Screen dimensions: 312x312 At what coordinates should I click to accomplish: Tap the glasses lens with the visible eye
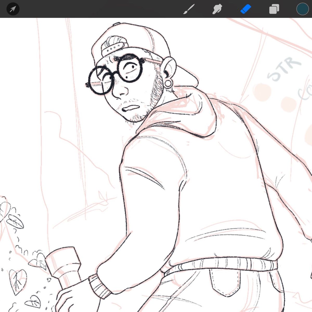[x=131, y=68]
